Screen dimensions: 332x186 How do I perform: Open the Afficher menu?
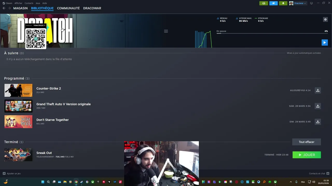(18, 3)
